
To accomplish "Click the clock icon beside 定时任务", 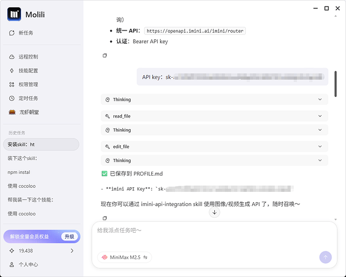I will click(x=12, y=98).
